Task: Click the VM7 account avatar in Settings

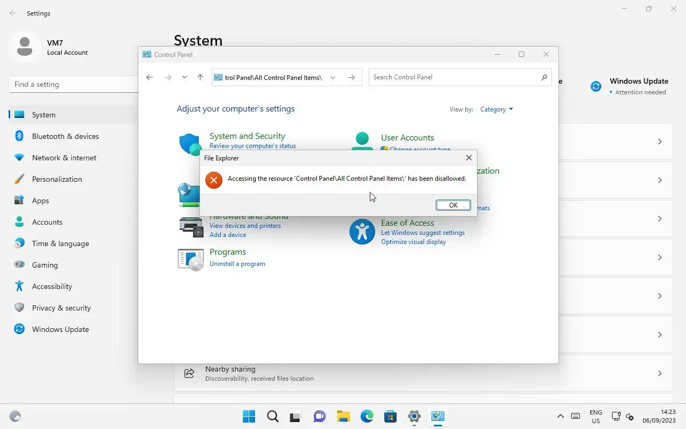Action: [x=24, y=47]
